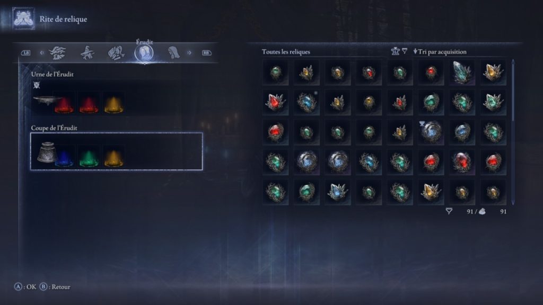This screenshot has width=543, height=305.
Task: Open the filter funnel next to sort
Action: pos(405,51)
